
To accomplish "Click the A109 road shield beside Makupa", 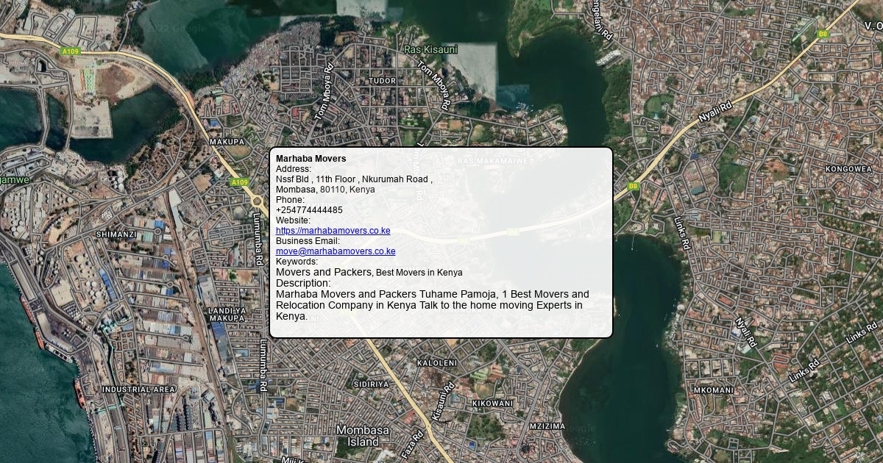I will click(x=239, y=182).
